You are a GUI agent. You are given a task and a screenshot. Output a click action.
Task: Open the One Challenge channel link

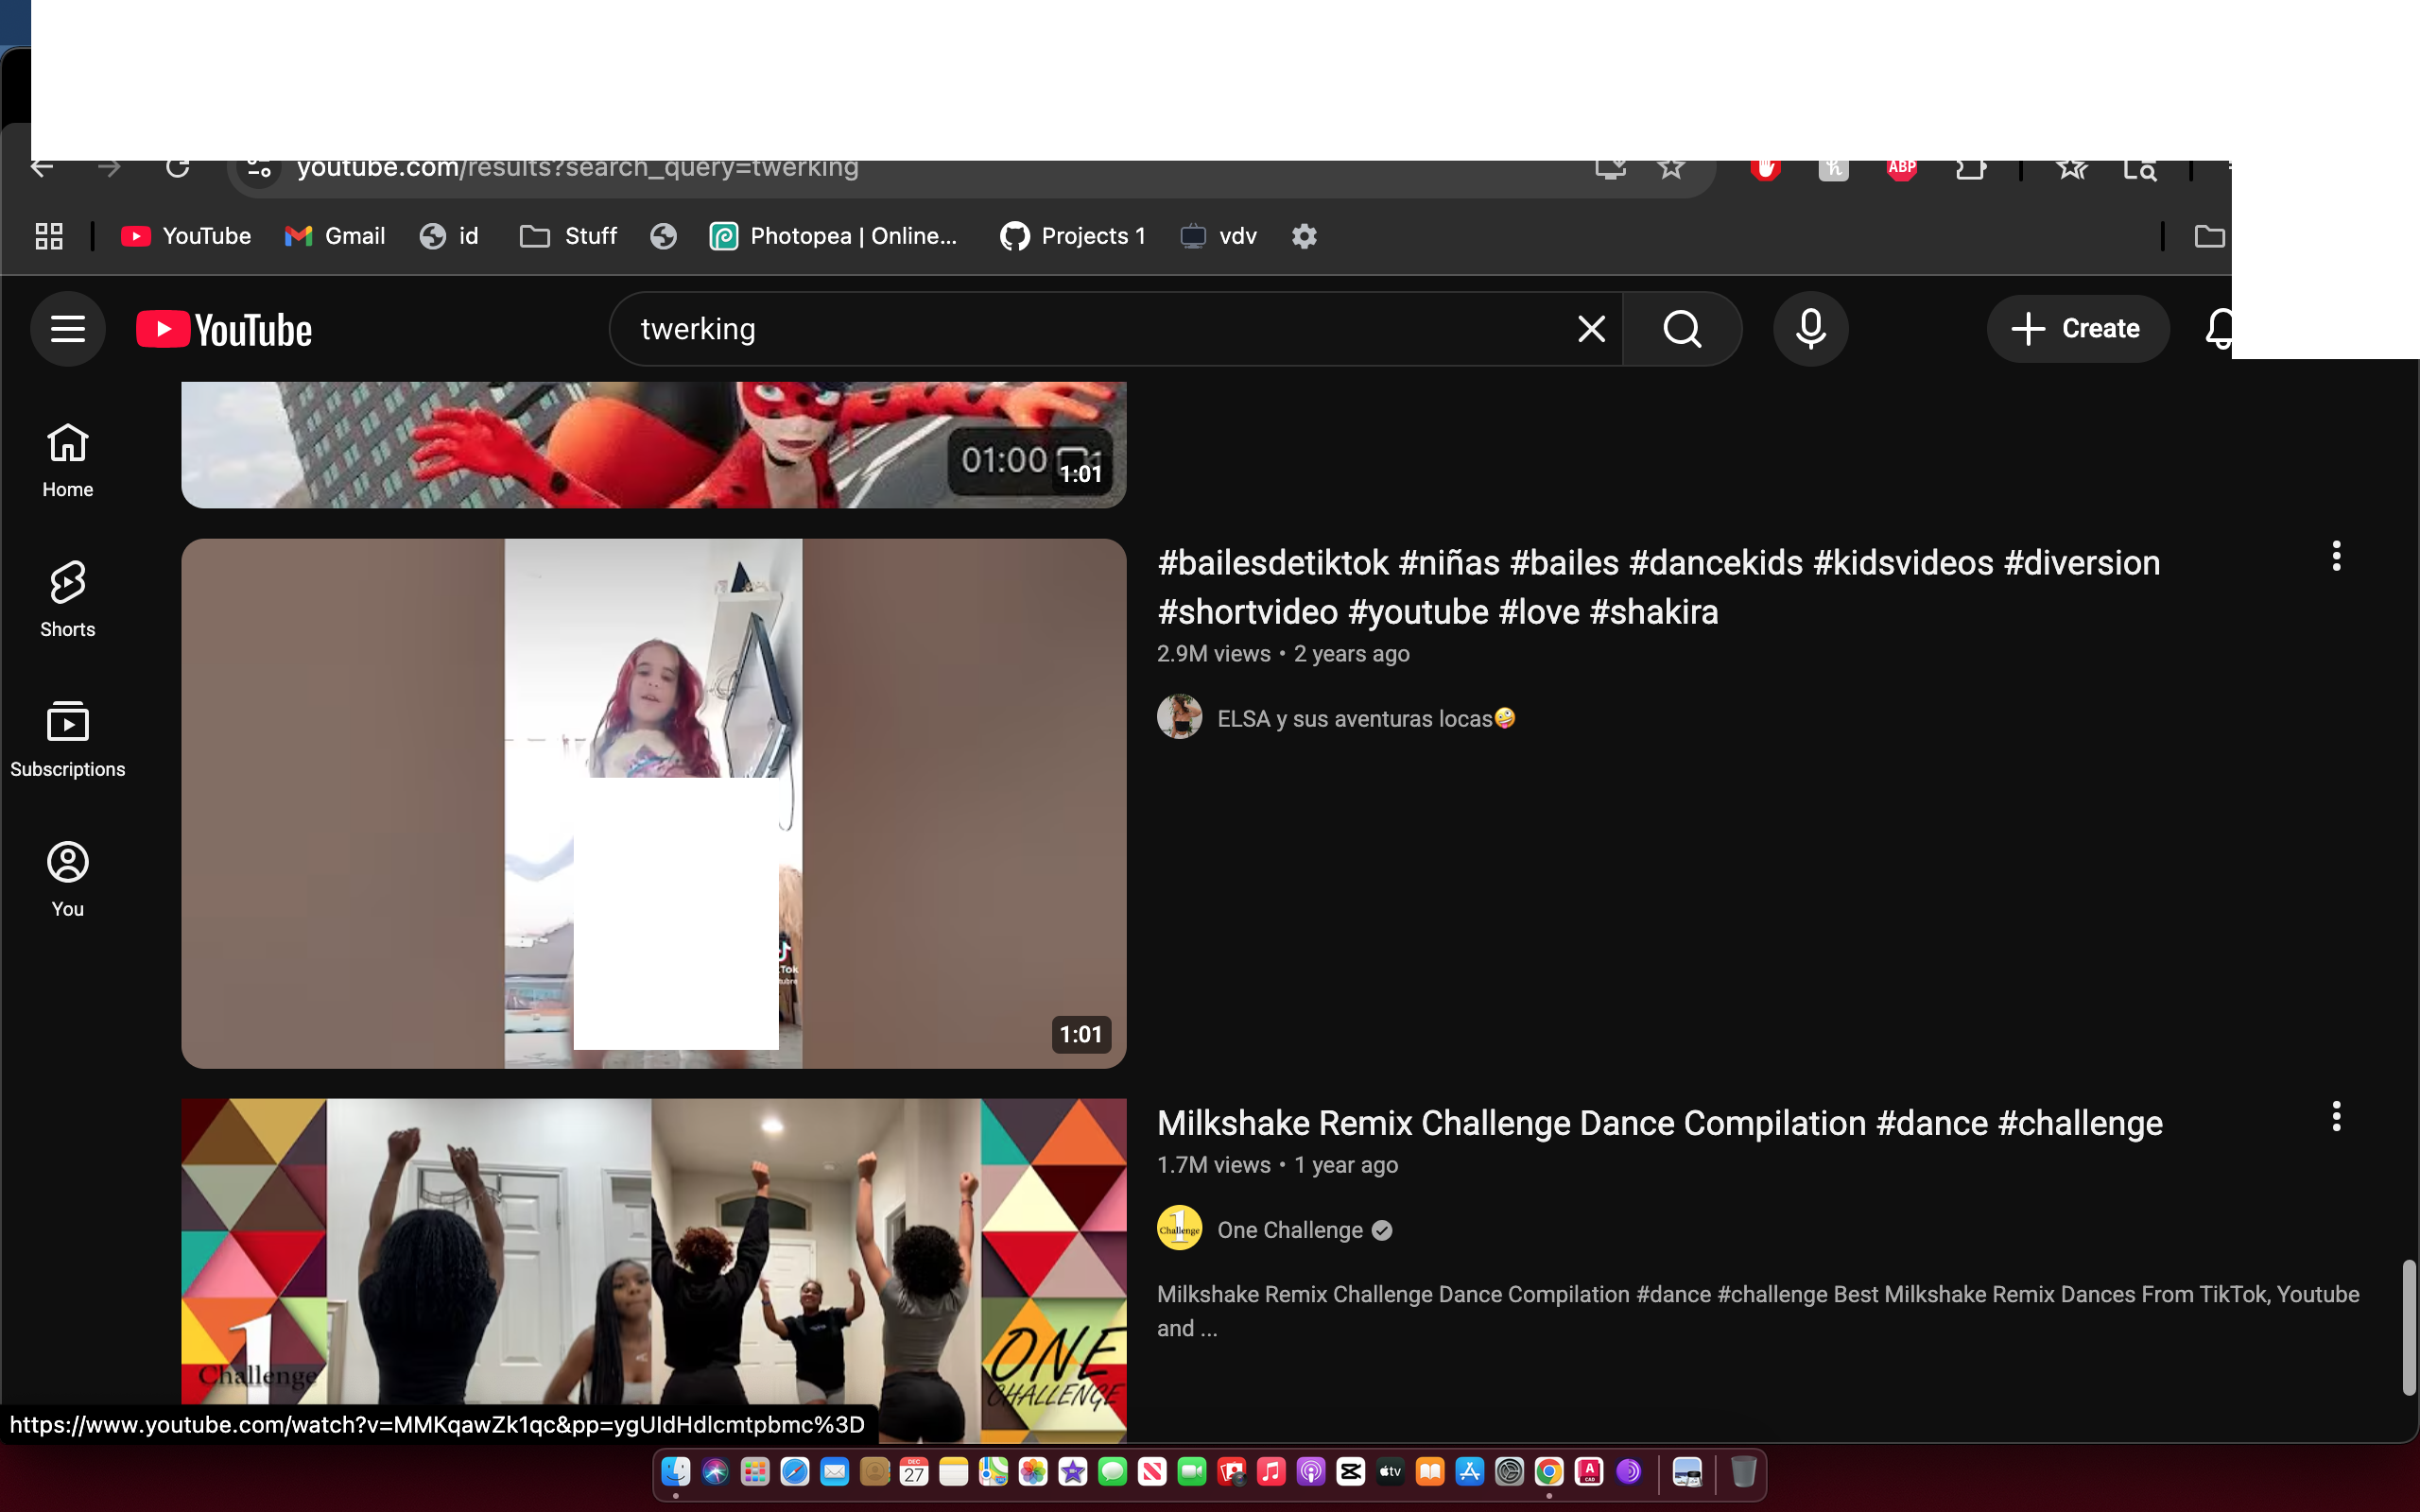tap(1289, 1230)
